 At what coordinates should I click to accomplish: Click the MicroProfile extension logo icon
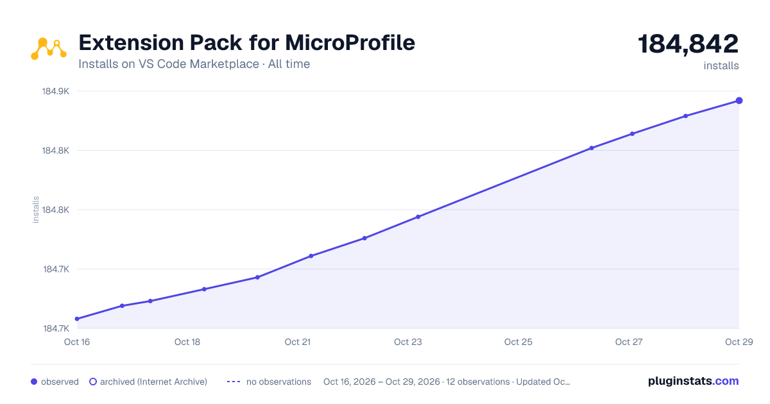pyautogui.click(x=49, y=49)
